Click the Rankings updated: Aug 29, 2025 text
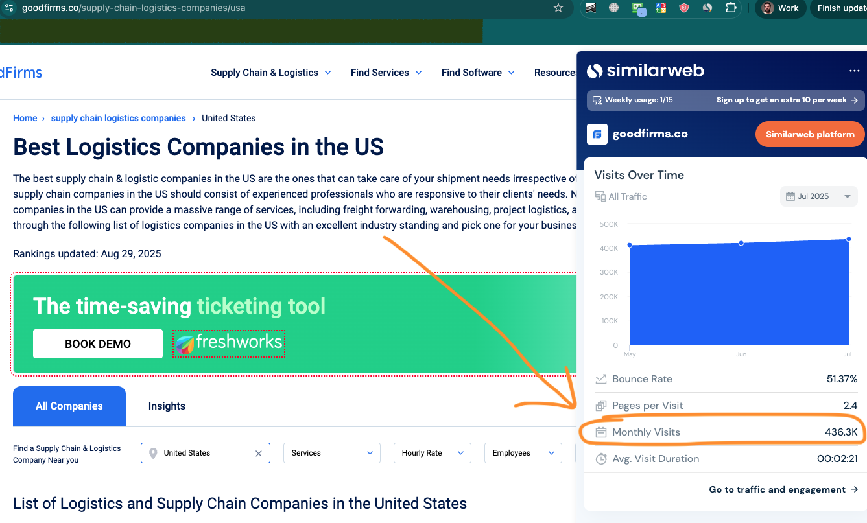The image size is (867, 523). 87,254
